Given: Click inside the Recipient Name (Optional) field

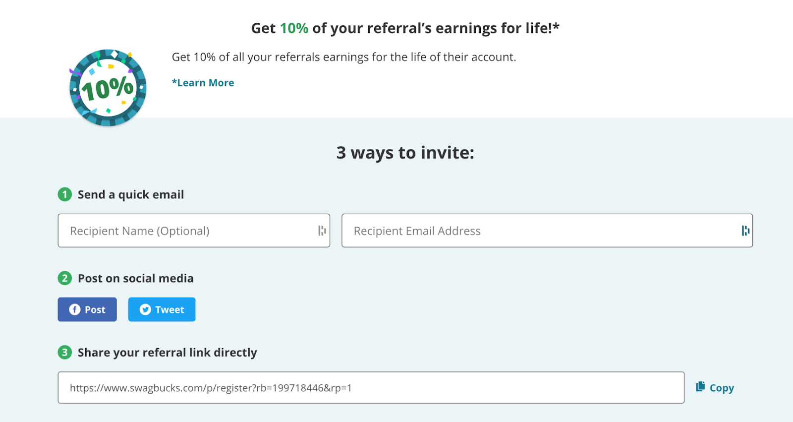Looking at the screenshot, I should pyautogui.click(x=194, y=230).
